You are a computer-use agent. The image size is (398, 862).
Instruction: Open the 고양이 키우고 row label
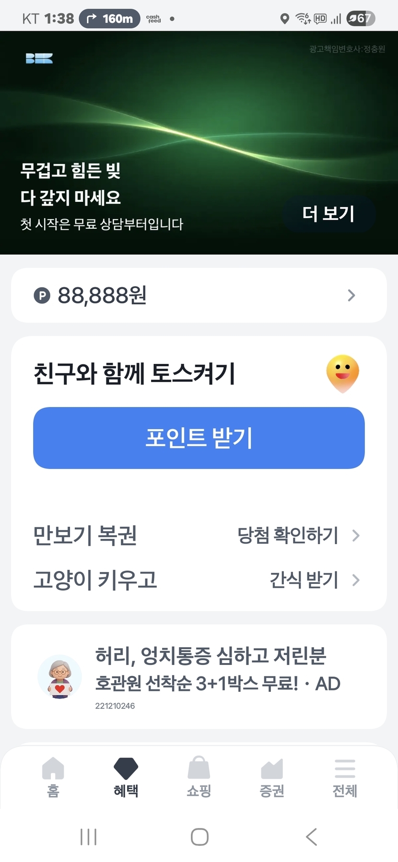tap(95, 580)
